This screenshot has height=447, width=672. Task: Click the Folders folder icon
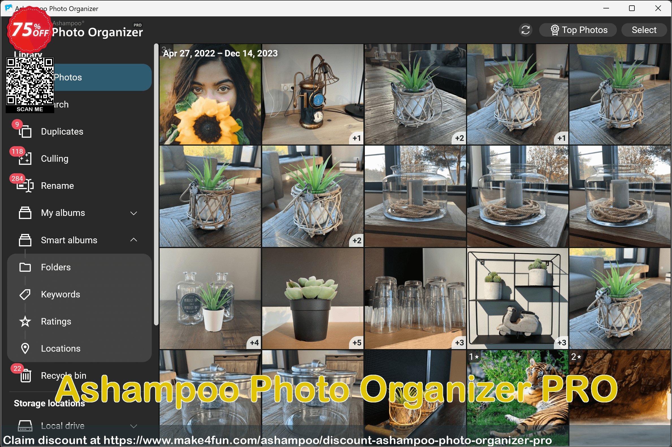click(x=25, y=267)
